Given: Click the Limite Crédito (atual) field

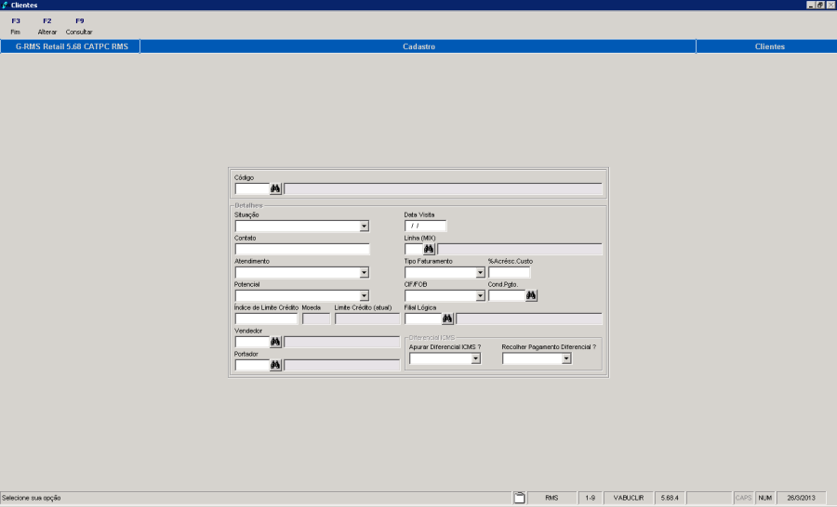Looking at the screenshot, I should click(367, 318).
